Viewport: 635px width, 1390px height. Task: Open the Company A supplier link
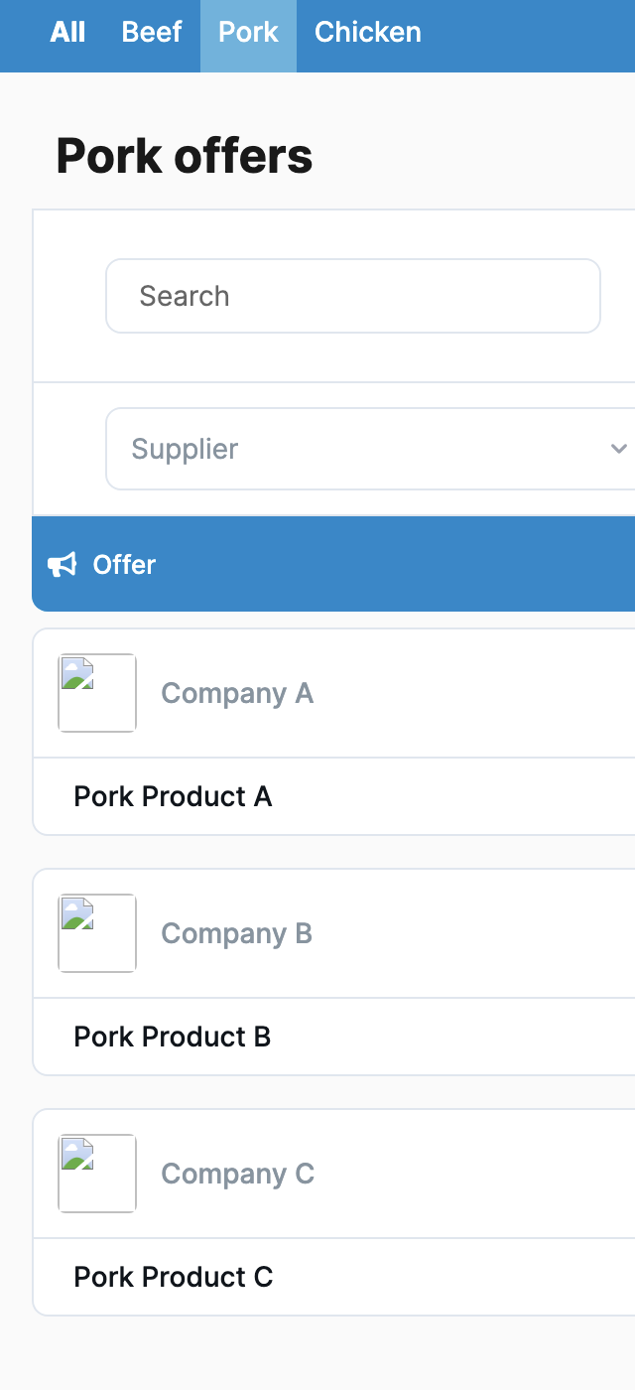[237, 693]
